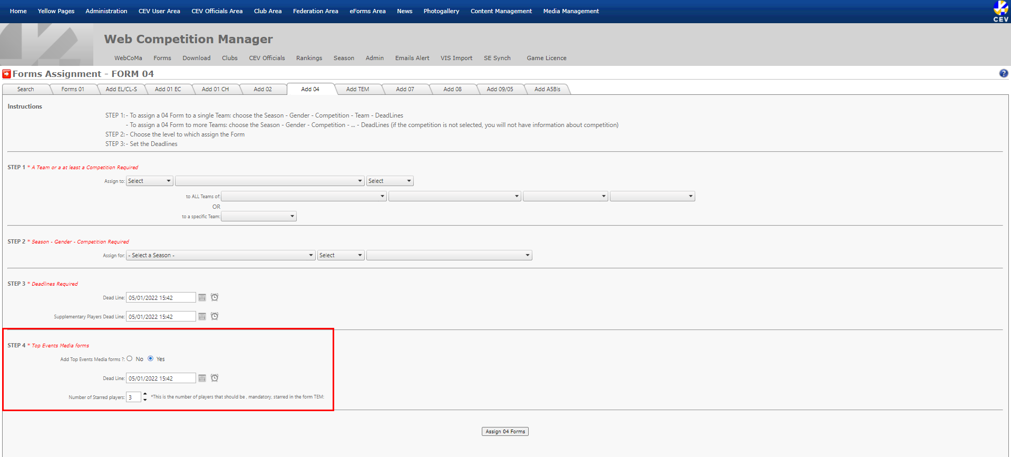
Task: Open the Add 09/05 tab
Action: coord(500,89)
